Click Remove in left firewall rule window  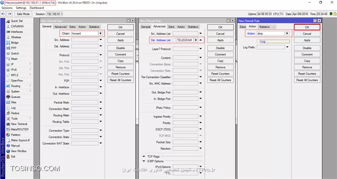click(121, 67)
